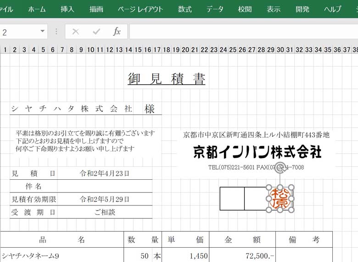Switch to the 描画 tab
This screenshot has height=262, width=358.
pos(96,9)
